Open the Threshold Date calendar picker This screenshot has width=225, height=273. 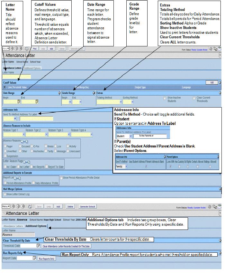(38, 246)
